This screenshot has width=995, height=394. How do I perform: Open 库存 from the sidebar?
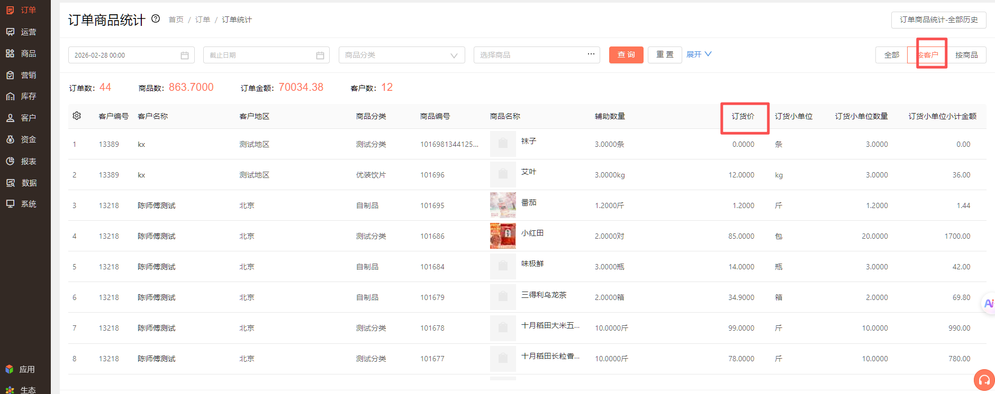pos(21,96)
